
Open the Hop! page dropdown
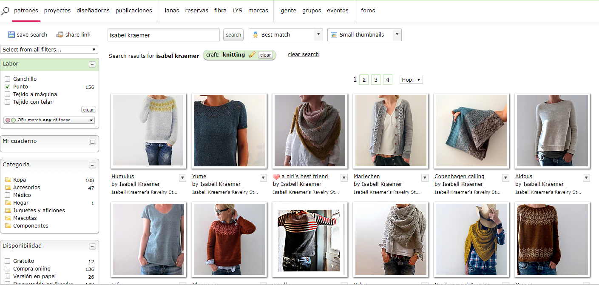411,80
